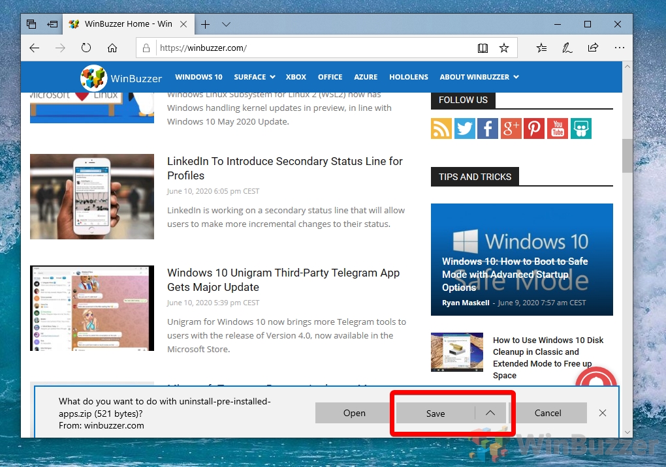
Task: Click the teal follow icon after YouTube
Action: pos(580,128)
